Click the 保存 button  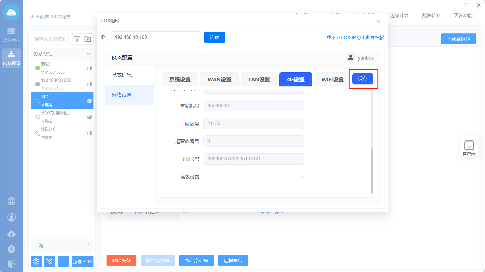[363, 79]
